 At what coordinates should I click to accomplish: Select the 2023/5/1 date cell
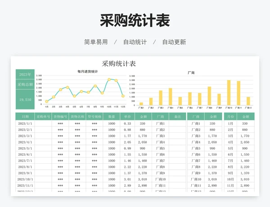(25, 148)
